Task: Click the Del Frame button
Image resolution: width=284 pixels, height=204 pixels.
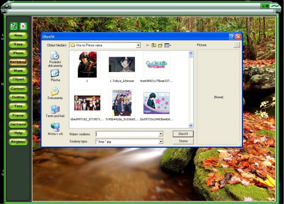Action: pyautogui.click(x=18, y=124)
